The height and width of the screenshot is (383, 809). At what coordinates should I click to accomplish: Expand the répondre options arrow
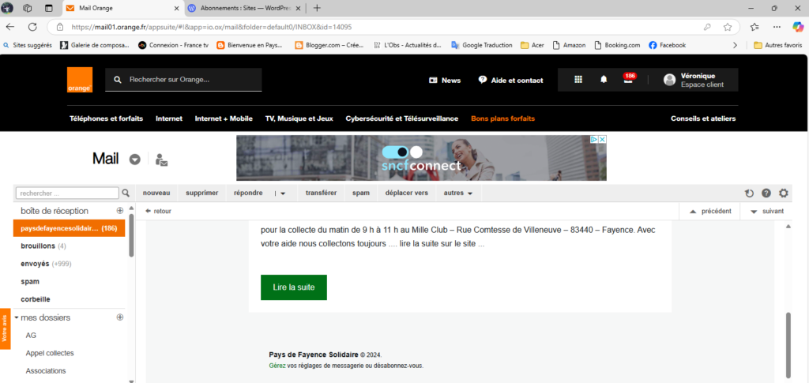click(x=282, y=193)
